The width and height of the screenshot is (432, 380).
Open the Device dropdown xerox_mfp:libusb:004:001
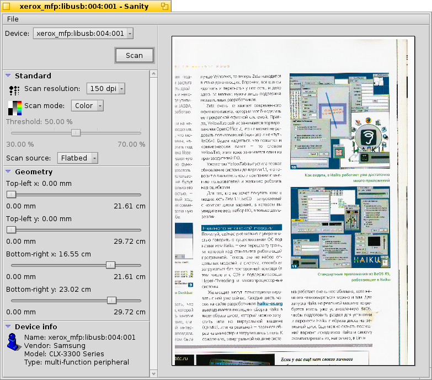[x=83, y=33]
